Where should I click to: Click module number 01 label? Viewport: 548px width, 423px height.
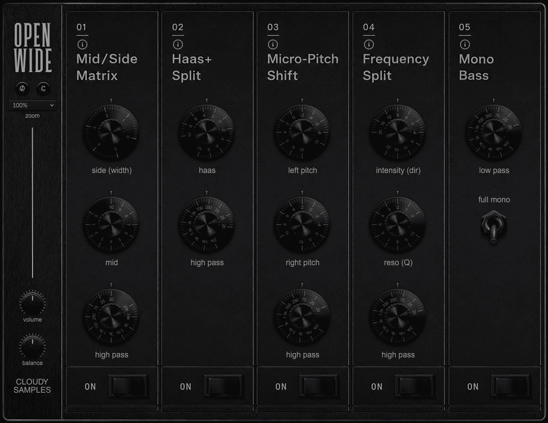click(x=81, y=27)
